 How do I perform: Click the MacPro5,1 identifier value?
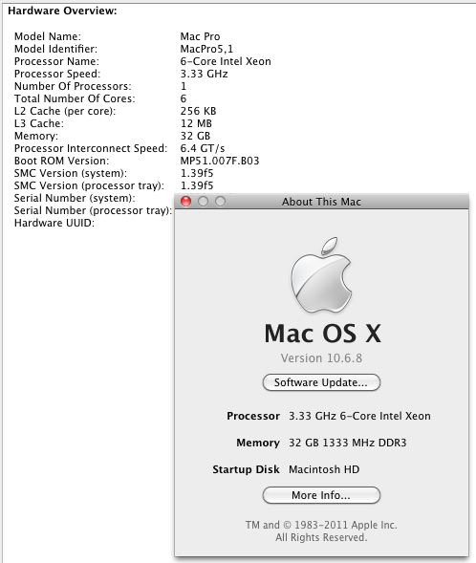pyautogui.click(x=206, y=49)
